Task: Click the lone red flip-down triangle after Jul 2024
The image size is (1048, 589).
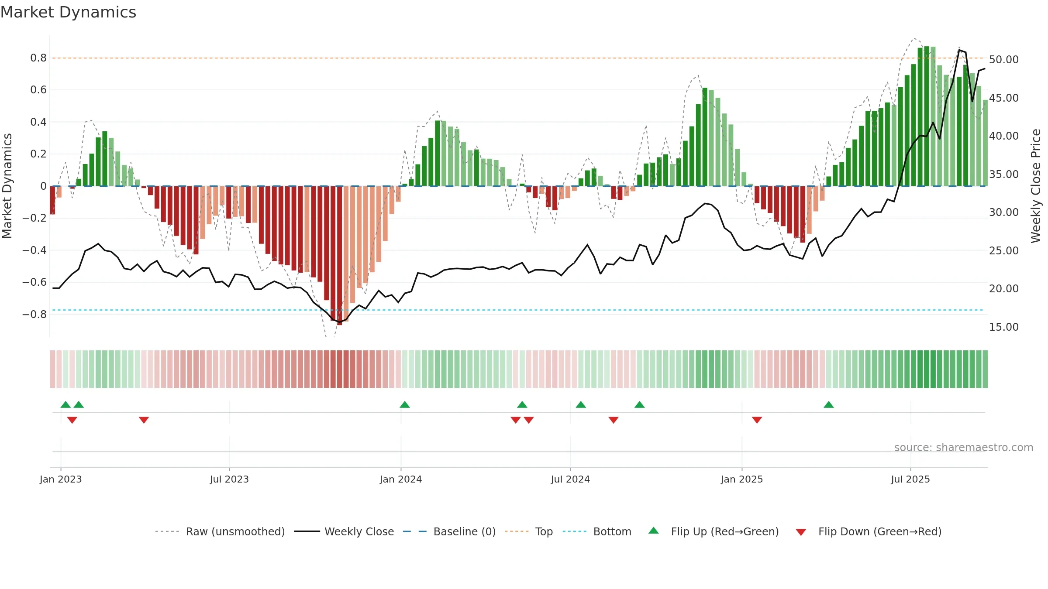Action: point(614,420)
